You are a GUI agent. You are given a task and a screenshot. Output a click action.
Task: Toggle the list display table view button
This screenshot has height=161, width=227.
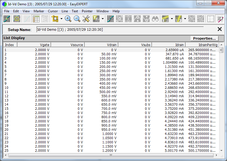click(x=36, y=19)
